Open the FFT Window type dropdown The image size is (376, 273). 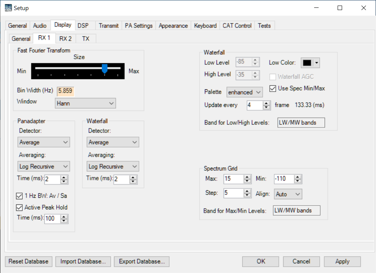[85, 103]
